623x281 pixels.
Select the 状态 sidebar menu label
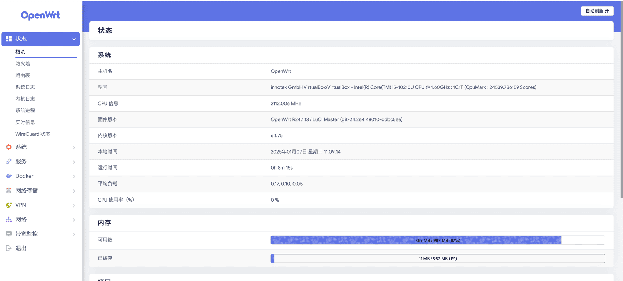pyautogui.click(x=21, y=39)
